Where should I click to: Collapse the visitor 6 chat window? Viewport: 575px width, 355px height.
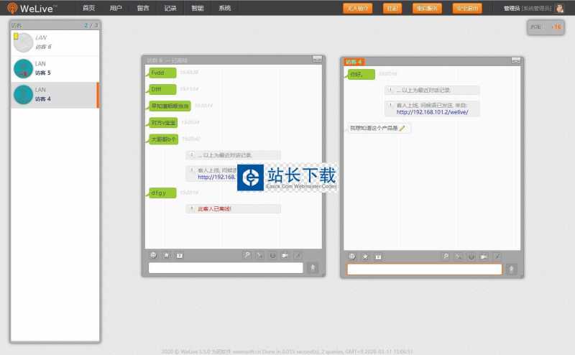point(317,60)
